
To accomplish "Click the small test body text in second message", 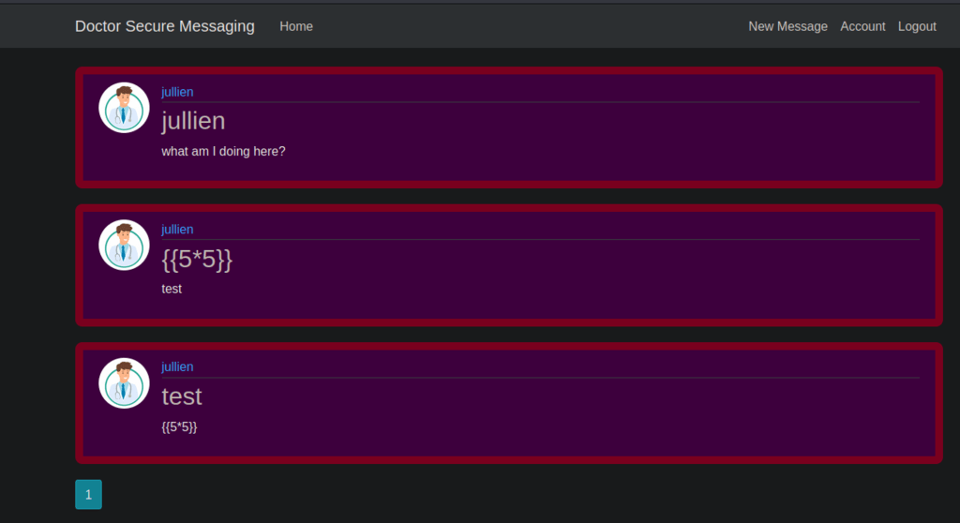I will [x=172, y=289].
